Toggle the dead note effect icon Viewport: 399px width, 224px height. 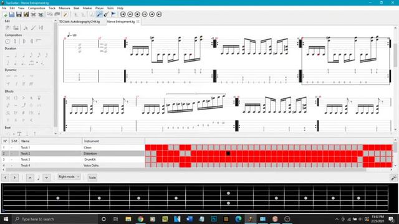pos(8,98)
